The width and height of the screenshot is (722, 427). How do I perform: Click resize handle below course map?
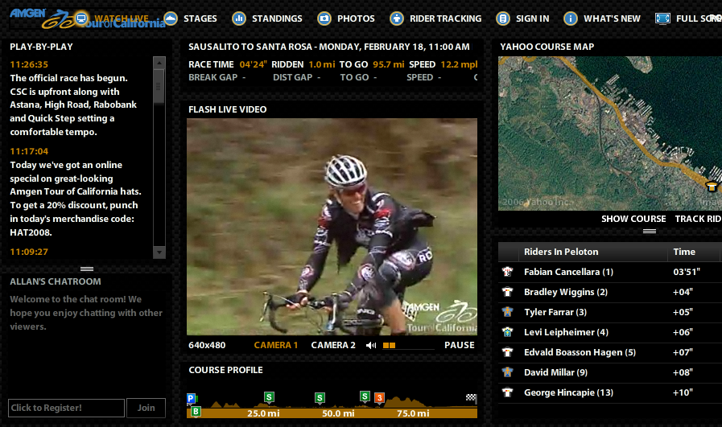650,231
